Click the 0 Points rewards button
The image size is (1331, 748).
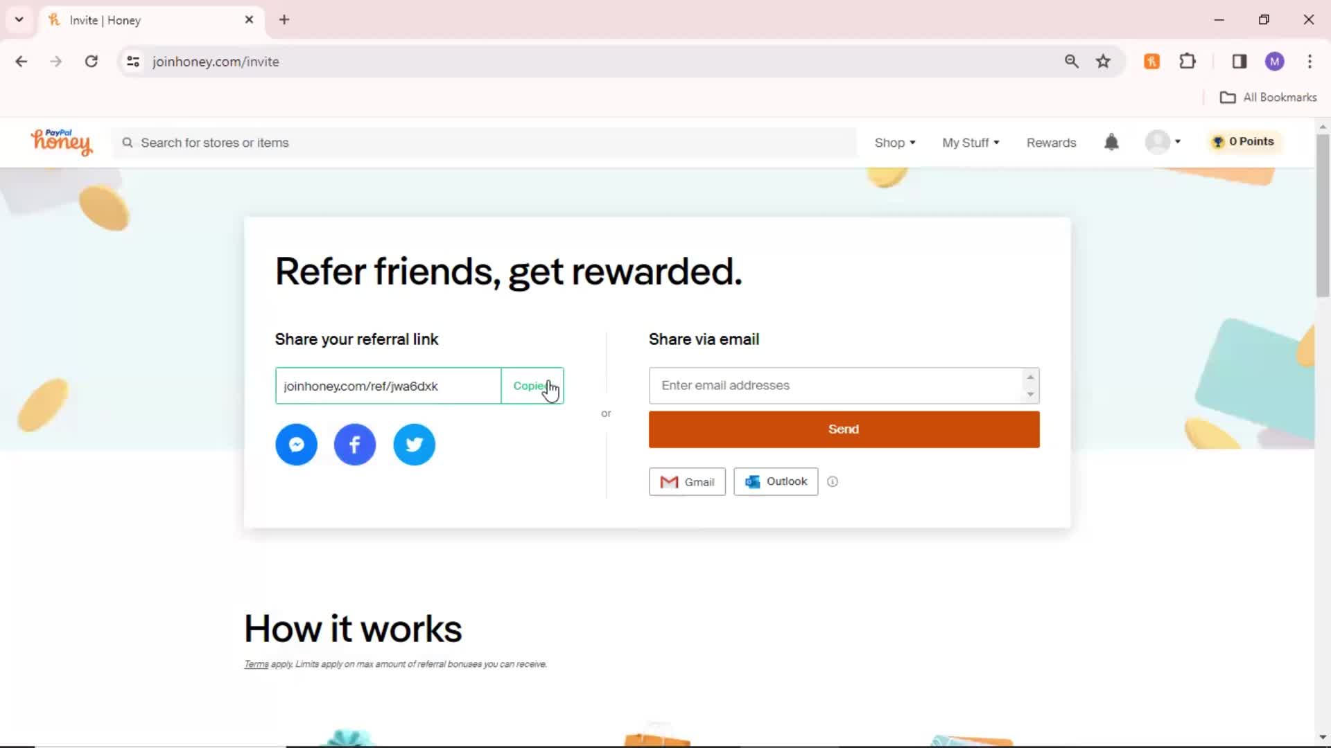tap(1245, 141)
